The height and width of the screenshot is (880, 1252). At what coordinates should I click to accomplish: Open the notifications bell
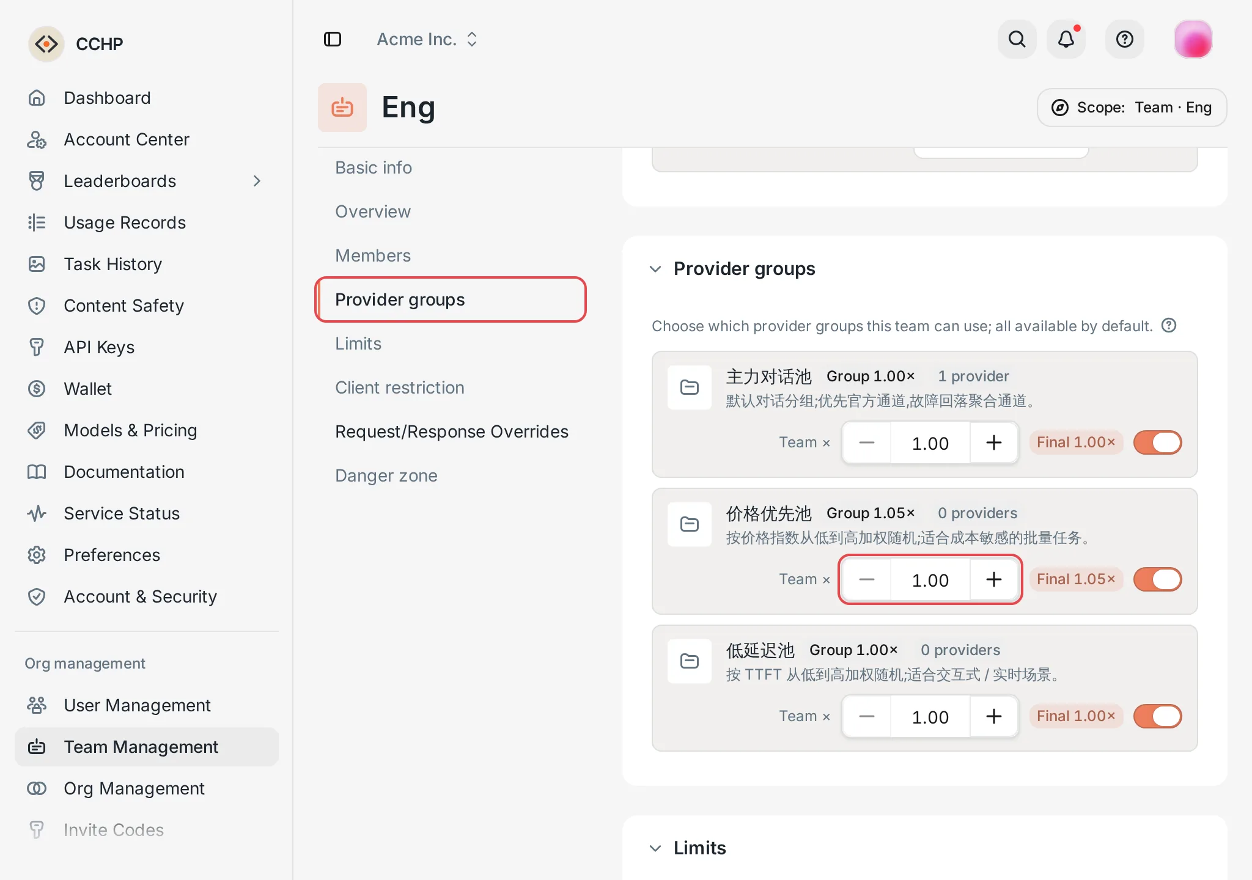[x=1066, y=39]
